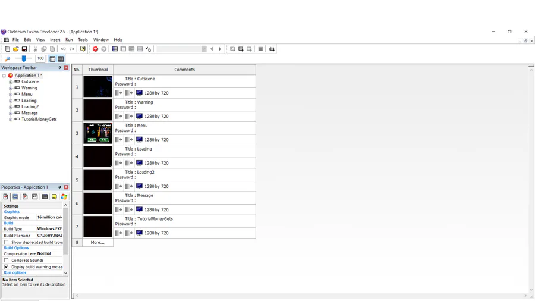Open the Insert menu
Image resolution: width=535 pixels, height=301 pixels.
click(x=55, y=40)
